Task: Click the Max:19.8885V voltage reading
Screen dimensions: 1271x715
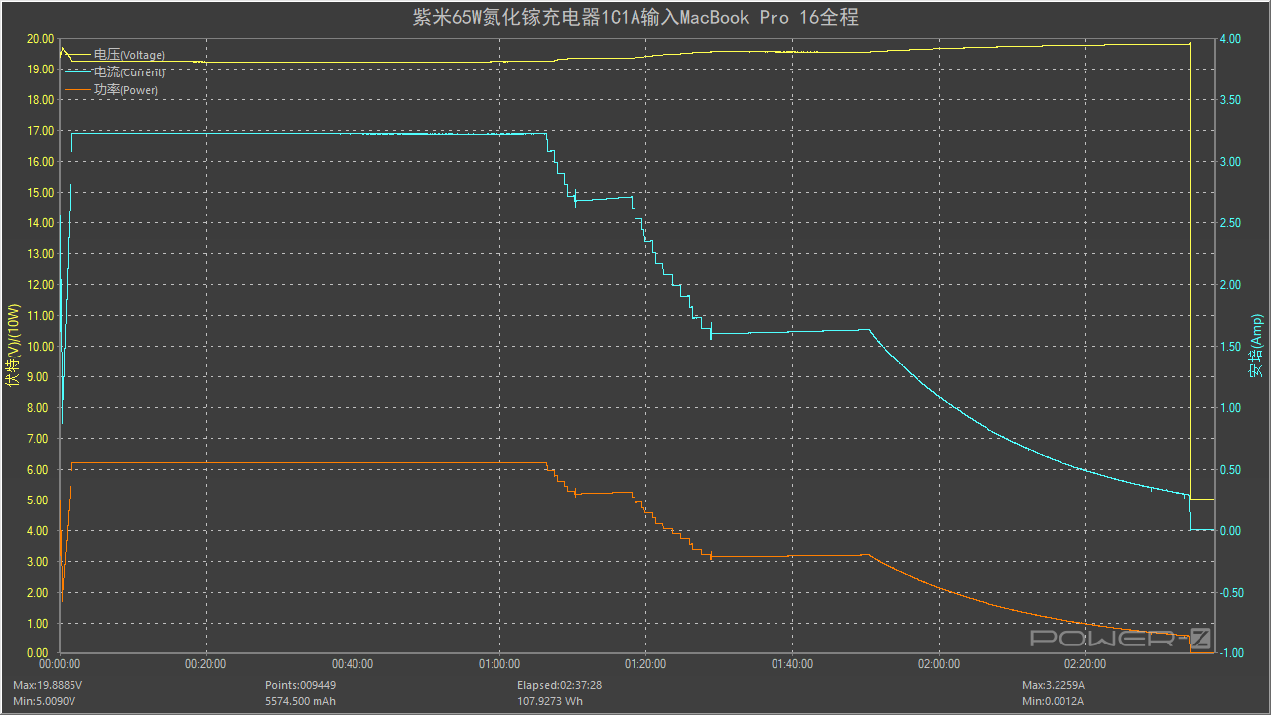Action: click(x=48, y=686)
